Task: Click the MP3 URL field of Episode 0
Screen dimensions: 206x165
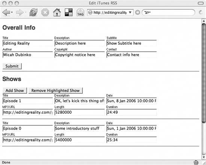Action: 28,140
